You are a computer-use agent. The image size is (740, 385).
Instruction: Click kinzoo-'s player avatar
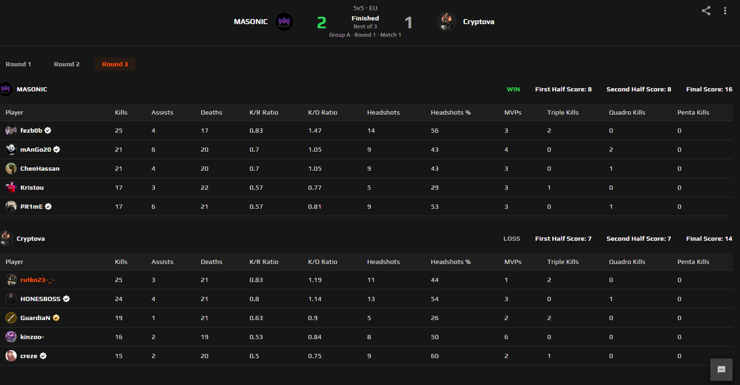[x=11, y=337]
